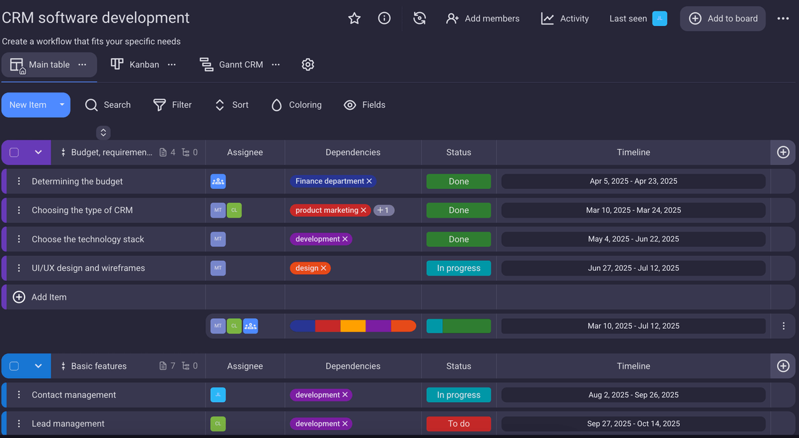Collapse the Budget, requirements group chevron
This screenshot has width=799, height=438.
(x=38, y=152)
